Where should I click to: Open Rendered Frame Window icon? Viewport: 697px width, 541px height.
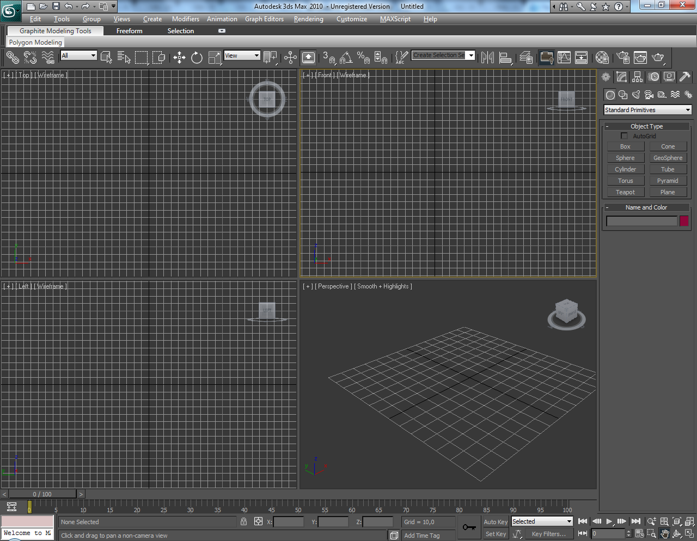[x=640, y=57]
